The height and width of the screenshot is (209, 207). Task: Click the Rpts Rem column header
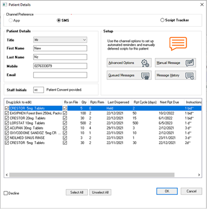[x=97, y=102]
